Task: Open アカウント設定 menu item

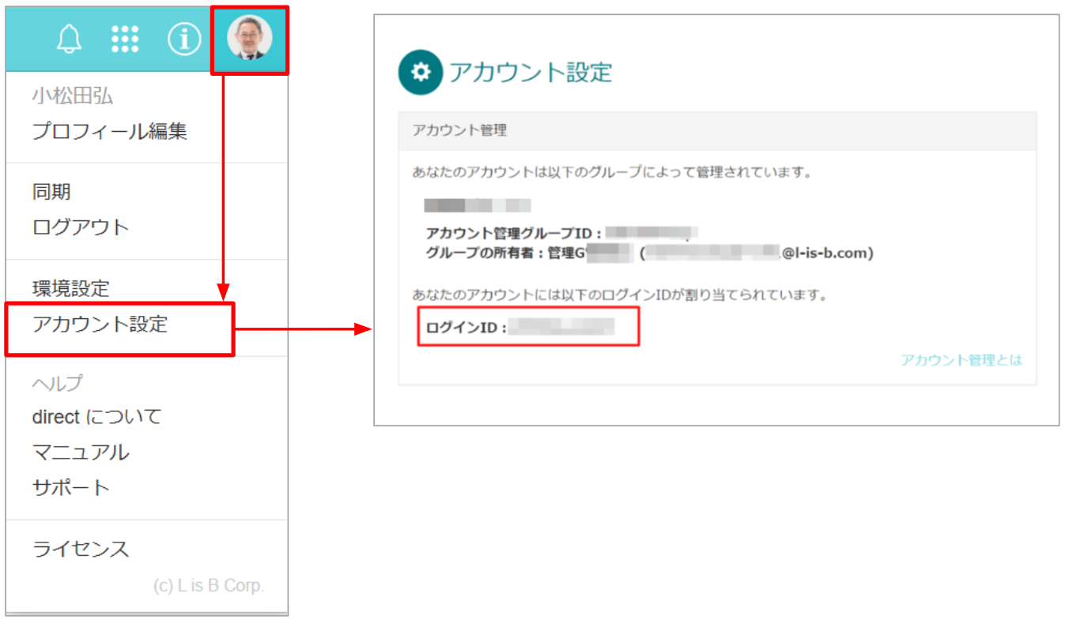Action: click(100, 324)
